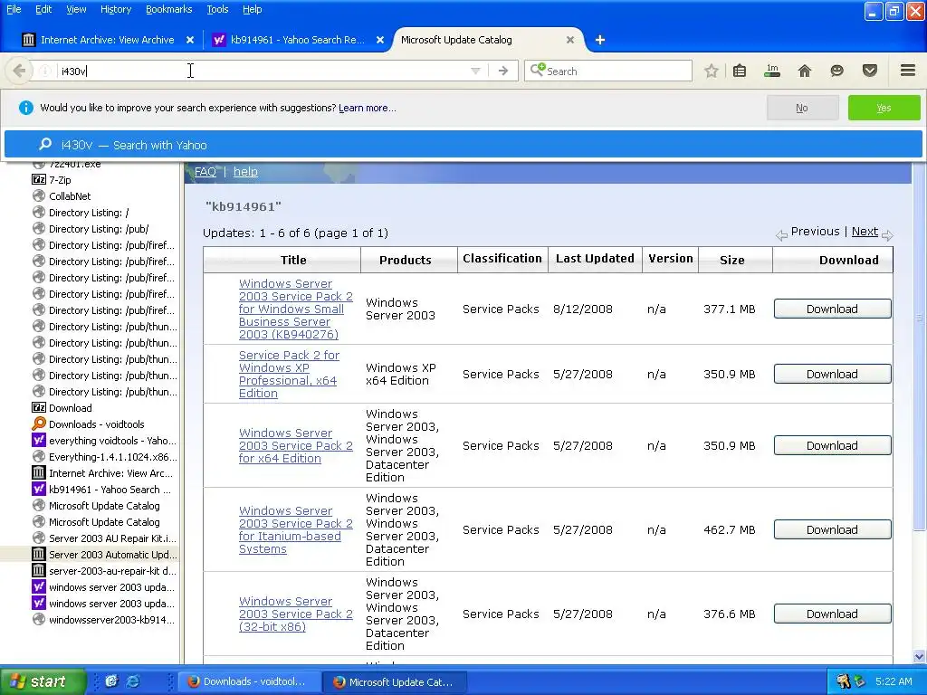Accept search suggestions with Yes
This screenshot has width=927, height=695.
pos(884,109)
